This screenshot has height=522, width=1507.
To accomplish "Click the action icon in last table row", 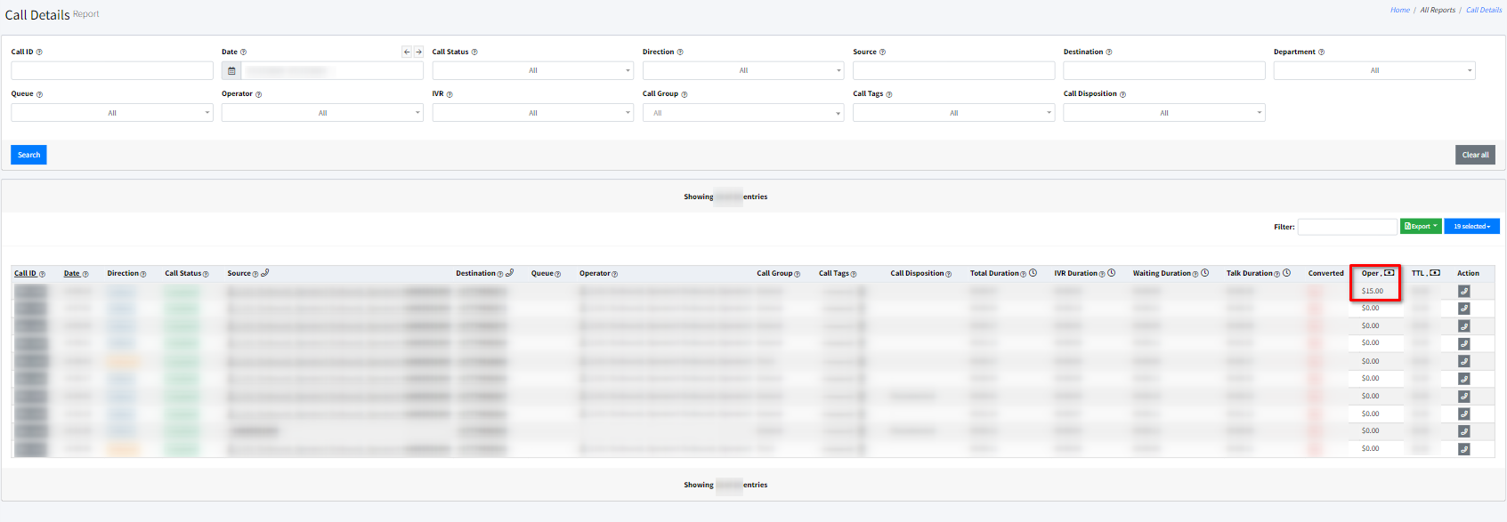I will 1463,449.
